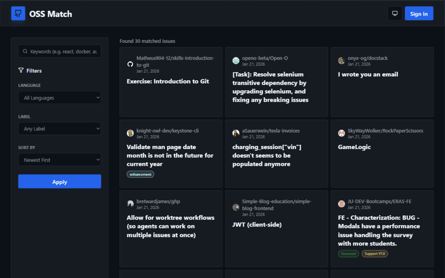Toggle the Support V1.0 label badge

(x=375, y=253)
